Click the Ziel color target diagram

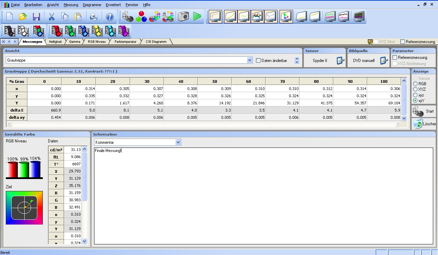point(24,208)
